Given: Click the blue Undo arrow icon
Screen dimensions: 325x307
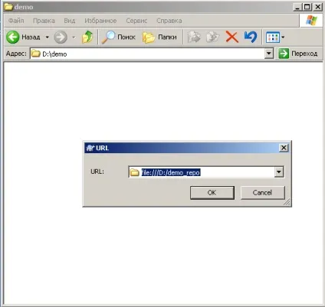Looking at the screenshot, I should (x=251, y=38).
